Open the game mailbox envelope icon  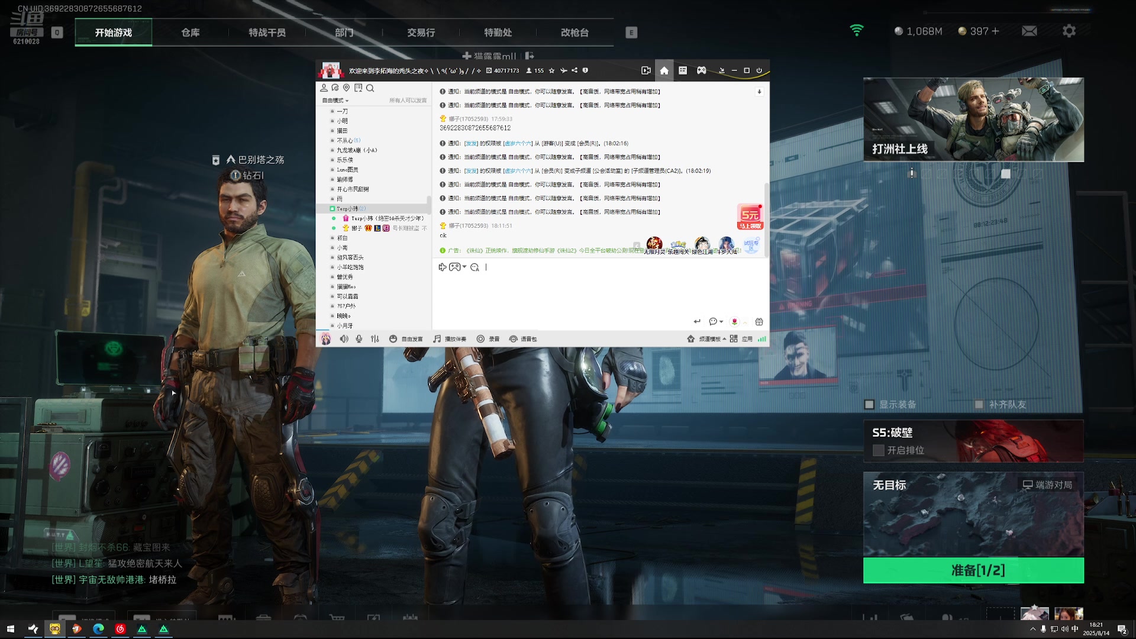pos(1029,31)
